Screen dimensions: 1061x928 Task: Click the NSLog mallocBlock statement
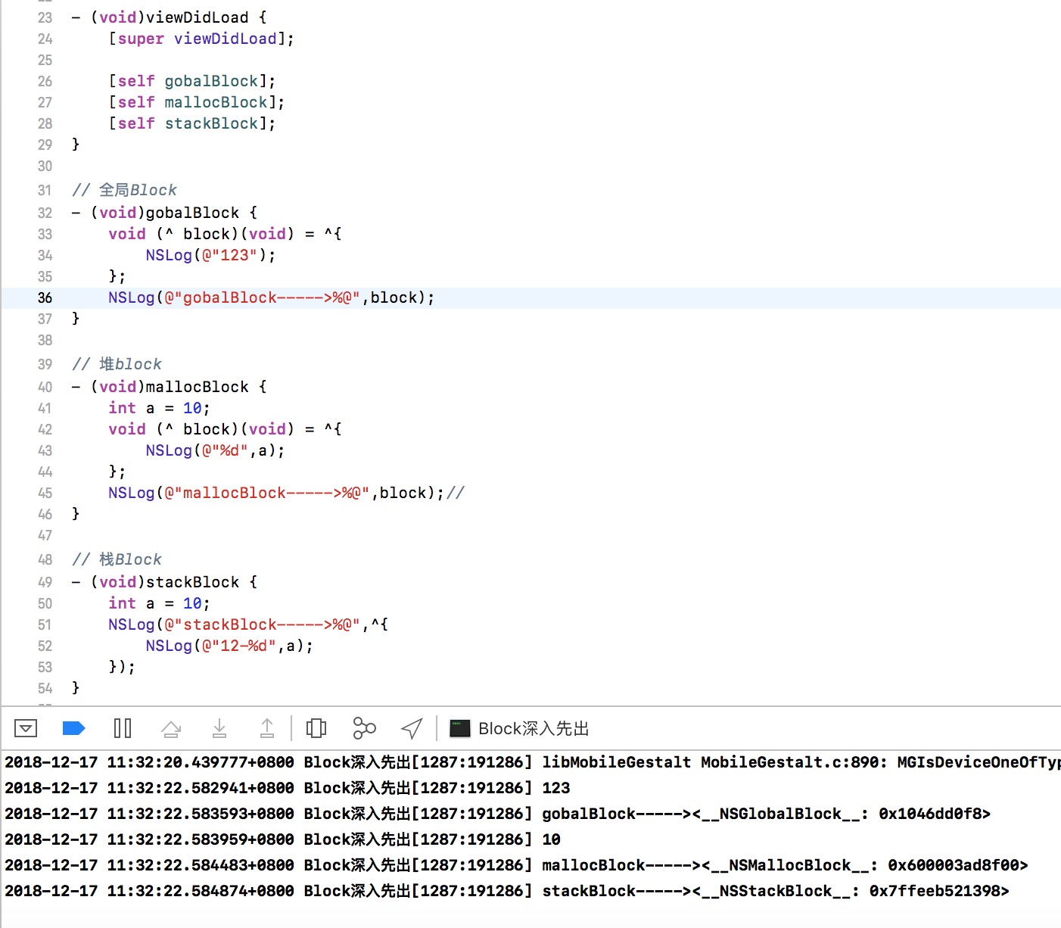tap(276, 493)
